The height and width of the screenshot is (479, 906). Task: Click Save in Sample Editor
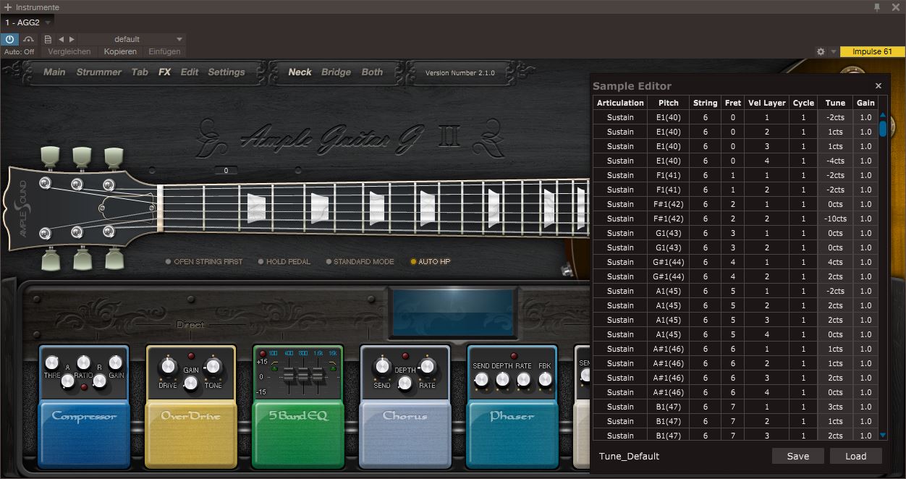[798, 456]
